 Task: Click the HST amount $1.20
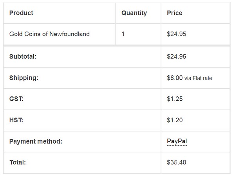(175, 120)
